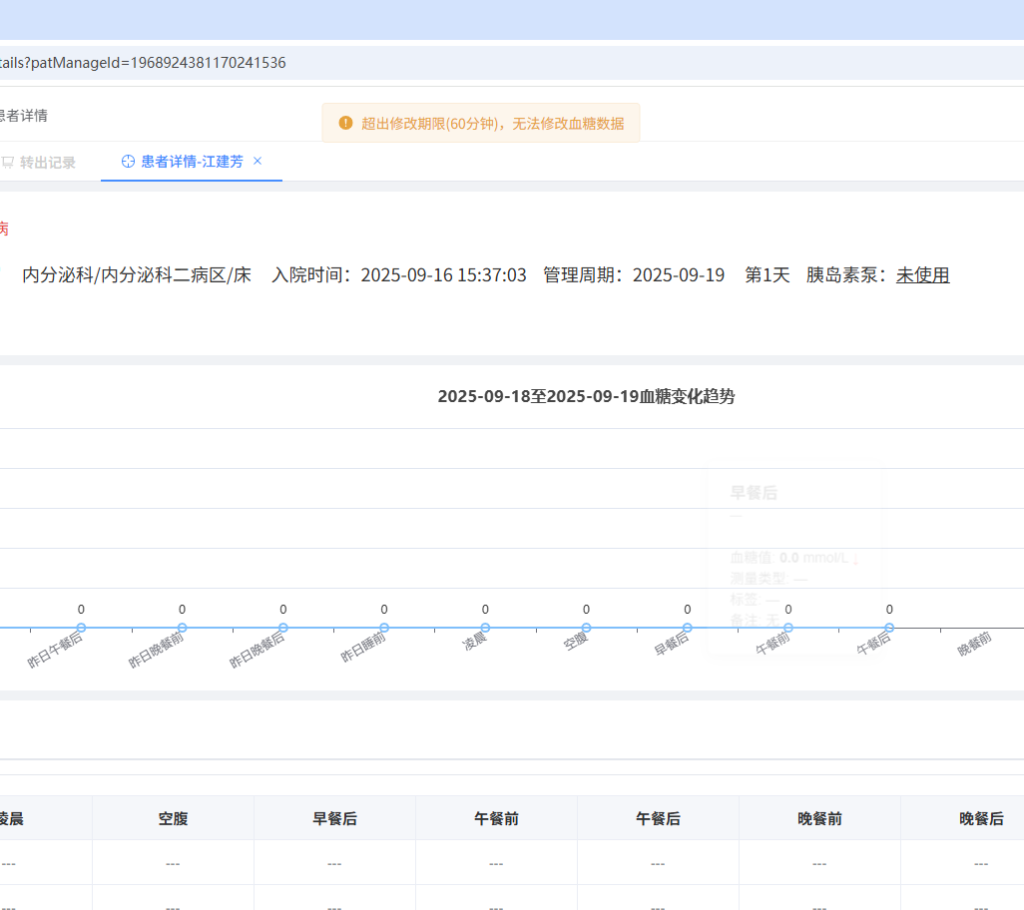
Task: Click the 午餐前 table column header
Action: (x=496, y=818)
